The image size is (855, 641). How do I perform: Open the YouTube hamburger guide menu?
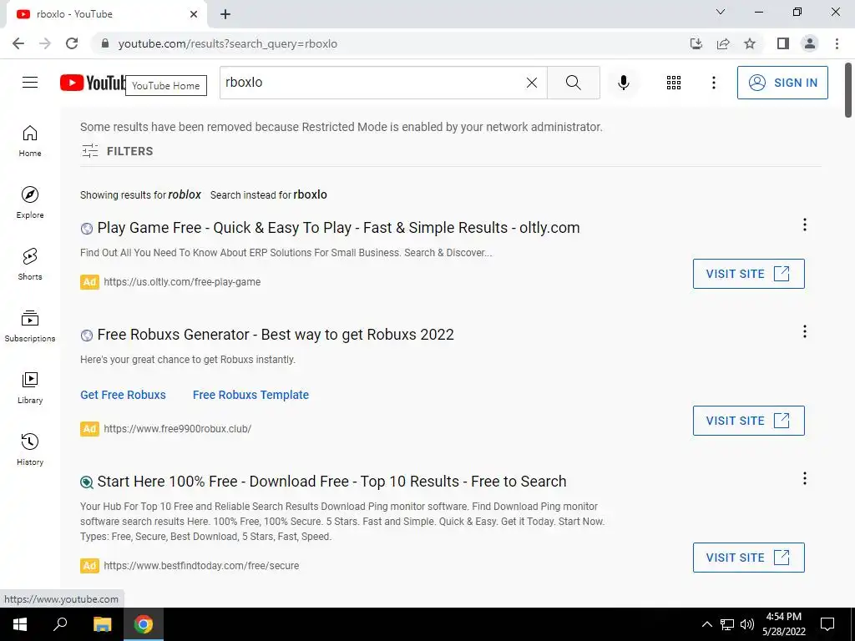pyautogui.click(x=30, y=83)
